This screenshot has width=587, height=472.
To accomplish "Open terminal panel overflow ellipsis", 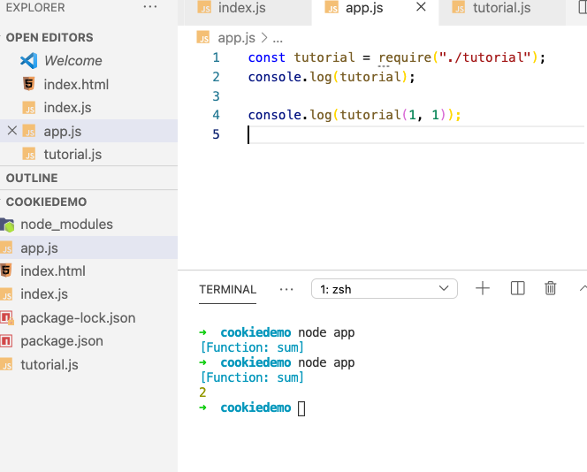I will 286,289.
